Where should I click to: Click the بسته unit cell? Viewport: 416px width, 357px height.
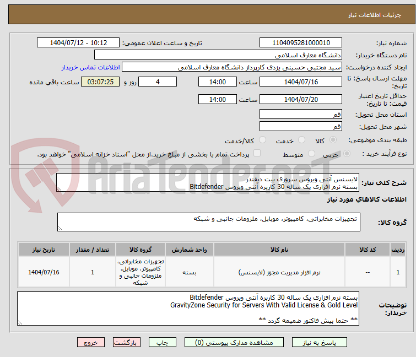click(189, 272)
